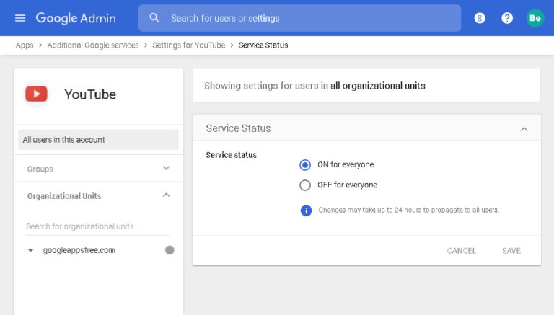This screenshot has height=315, width=554.
Task: Click the YouTube logo icon
Action: click(36, 94)
